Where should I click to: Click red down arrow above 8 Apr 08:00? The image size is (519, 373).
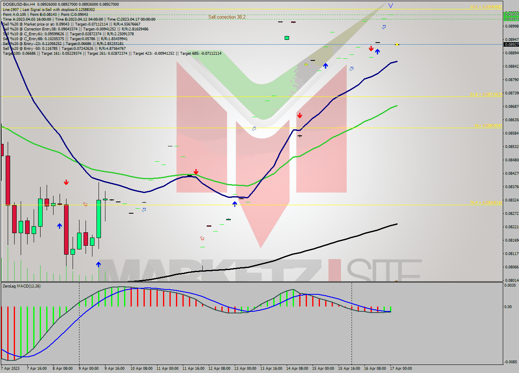tap(66, 182)
